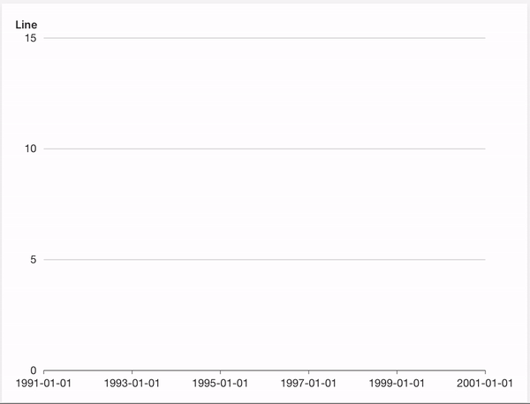The height and width of the screenshot is (404, 530).
Task: Click the x-axis tick mark above 1991-01-01
Action: click(x=43, y=373)
